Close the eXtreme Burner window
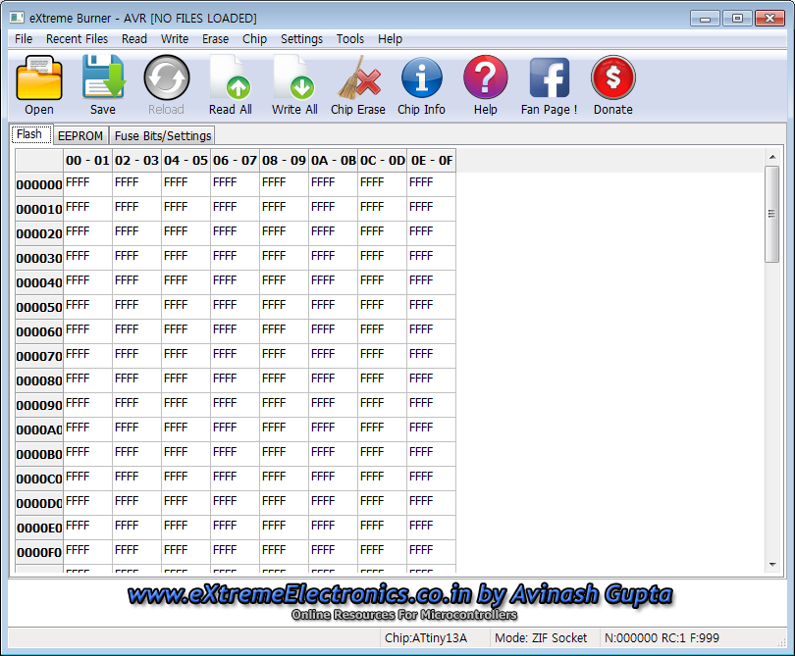Screen dimensions: 795x656 (769, 19)
